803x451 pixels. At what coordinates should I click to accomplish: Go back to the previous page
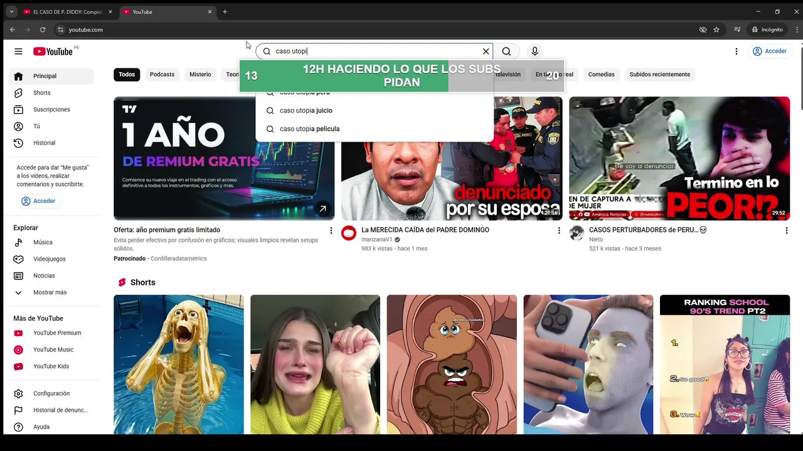(x=13, y=29)
